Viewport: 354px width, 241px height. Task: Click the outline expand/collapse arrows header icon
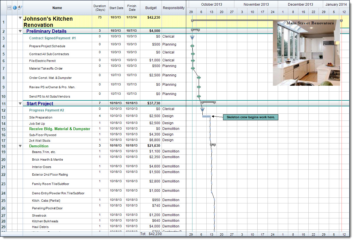[20, 8]
